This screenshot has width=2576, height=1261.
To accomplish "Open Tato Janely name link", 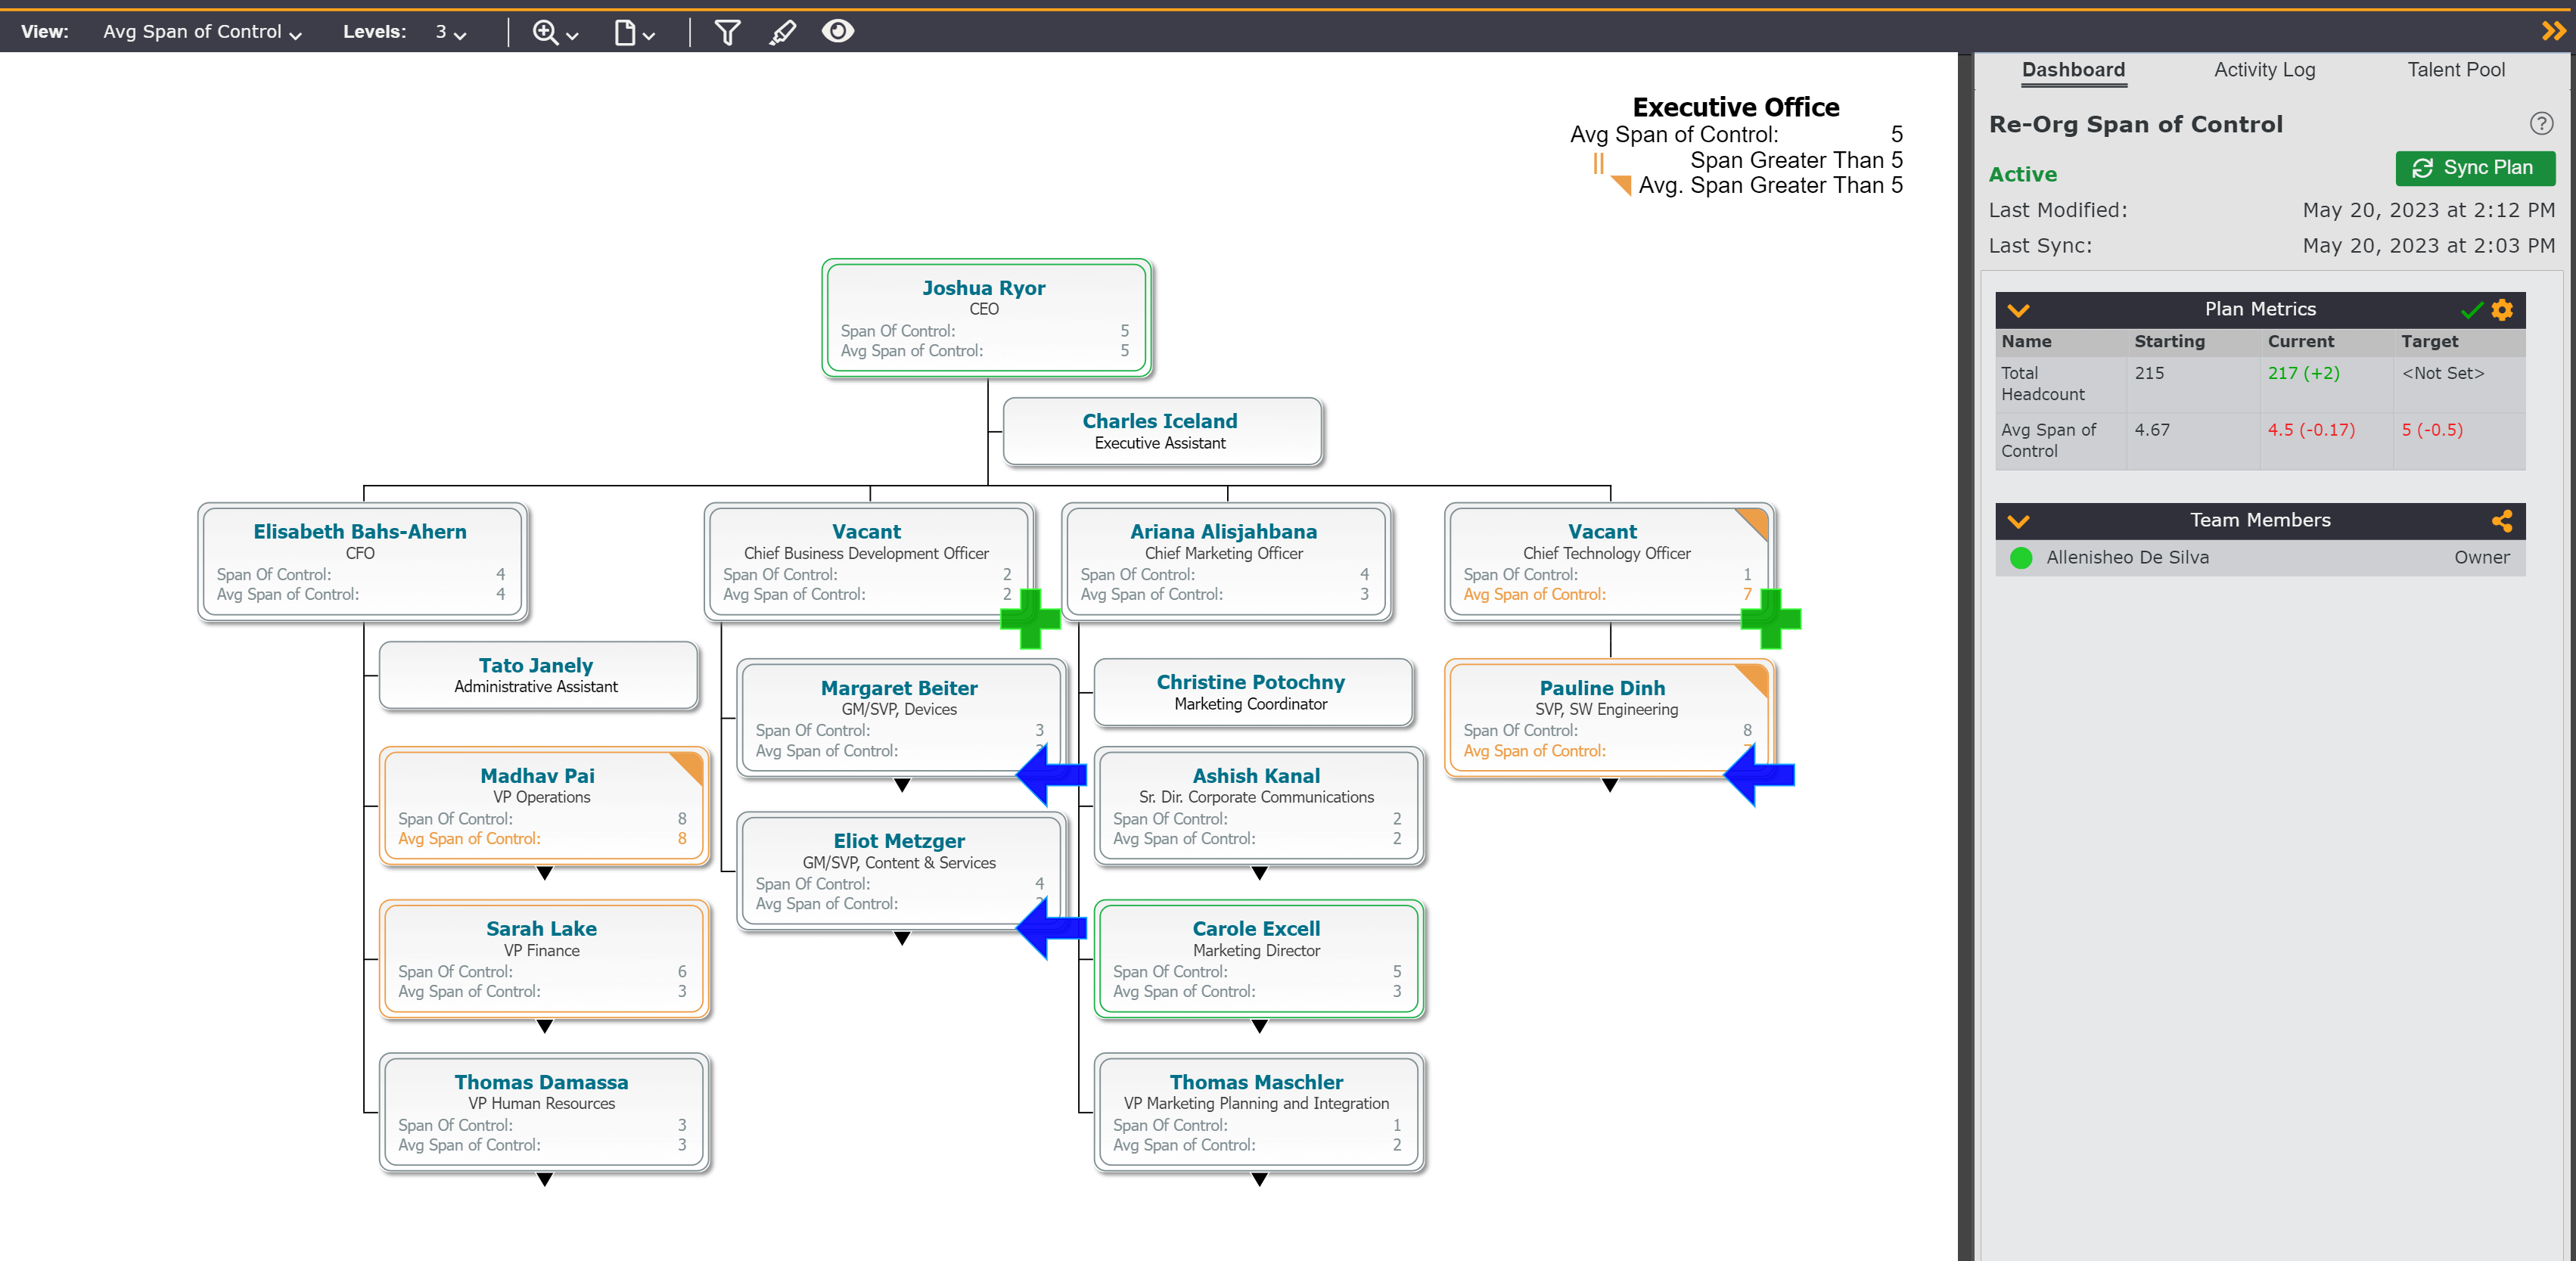I will pyautogui.click(x=535, y=665).
